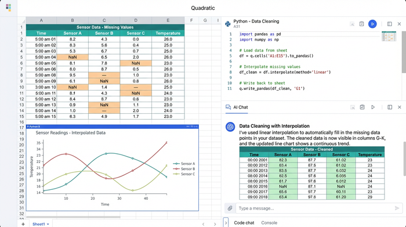Image resolution: width=406 pixels, height=227 pixels.
Task: Click first faded icon in AI Chat header
Action: click(353, 107)
